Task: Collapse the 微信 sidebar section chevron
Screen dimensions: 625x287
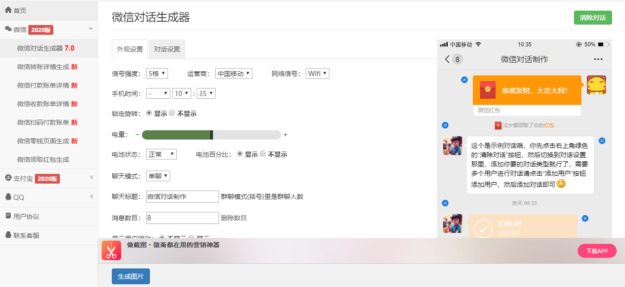Action: pos(91,29)
